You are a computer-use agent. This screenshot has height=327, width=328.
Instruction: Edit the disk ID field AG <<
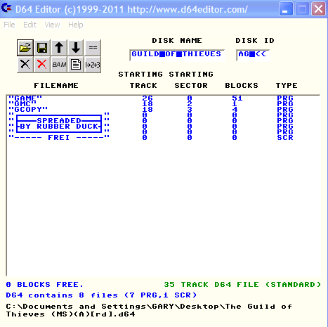[253, 55]
